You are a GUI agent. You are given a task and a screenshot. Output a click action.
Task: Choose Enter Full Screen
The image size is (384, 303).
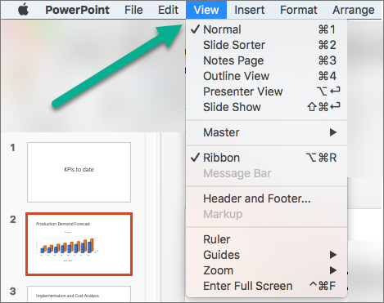pyautogui.click(x=266, y=286)
